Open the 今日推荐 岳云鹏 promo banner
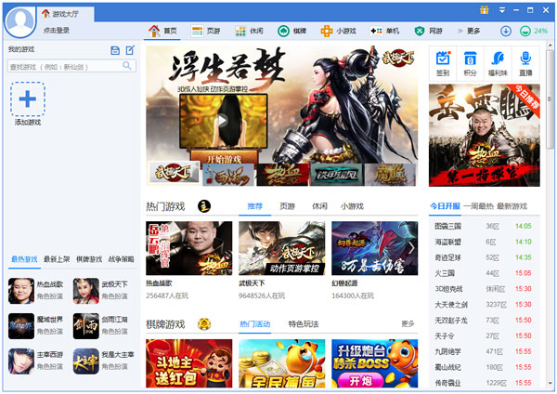This screenshot has height=394, width=557. 485,135
